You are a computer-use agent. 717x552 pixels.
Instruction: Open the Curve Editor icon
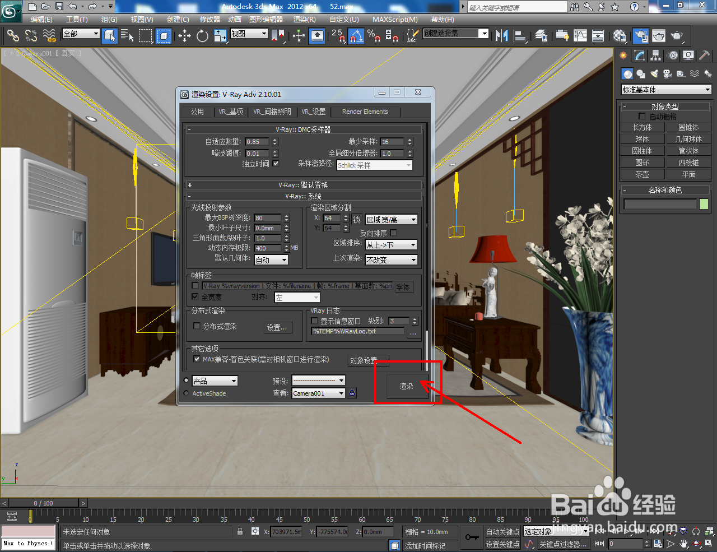pyautogui.click(x=580, y=36)
